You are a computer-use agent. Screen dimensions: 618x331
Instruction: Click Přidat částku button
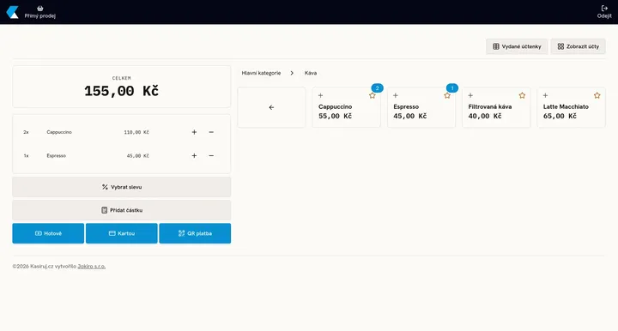[x=121, y=210]
